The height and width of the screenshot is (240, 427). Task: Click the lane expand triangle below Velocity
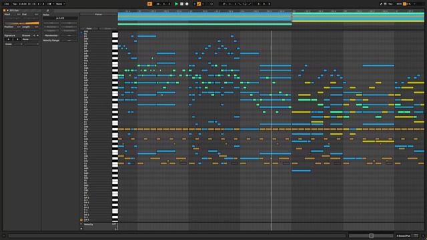tap(81, 229)
